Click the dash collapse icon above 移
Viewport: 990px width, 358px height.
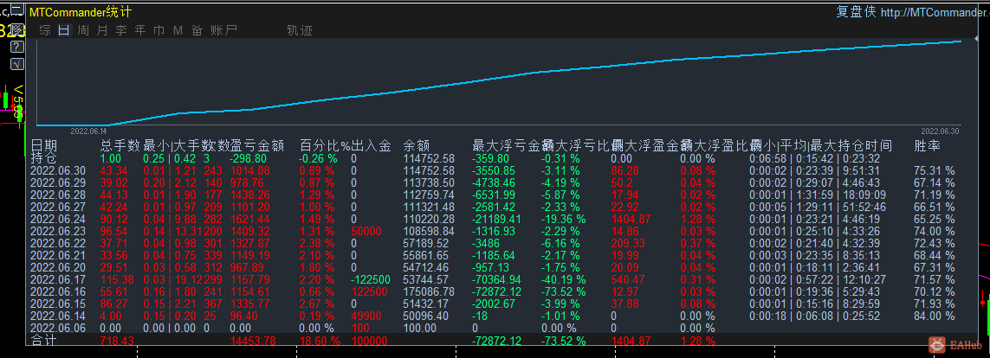(17, 10)
